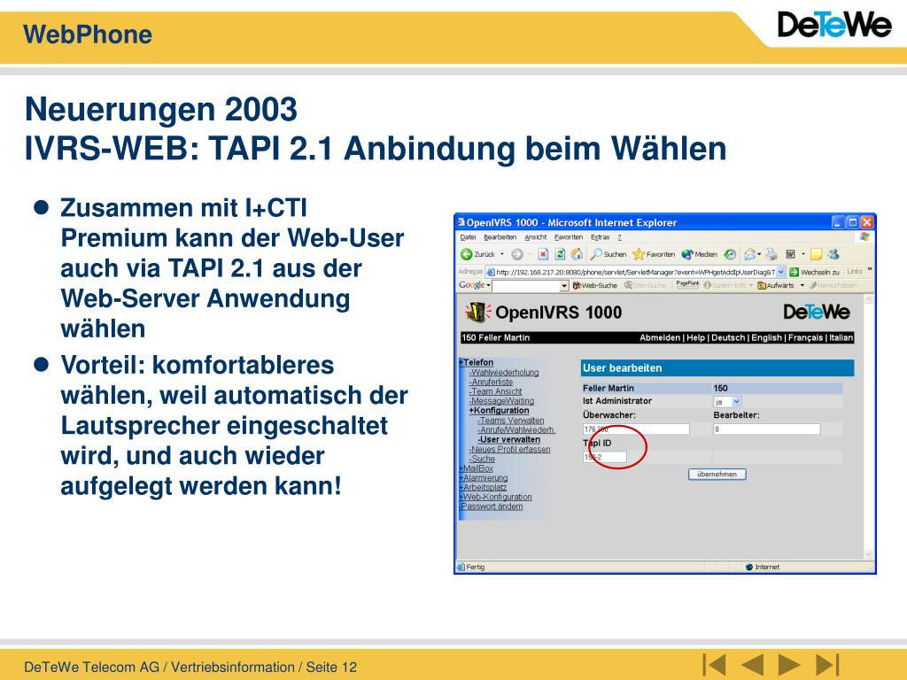Open the MessageWaiting link
907x680 pixels.
click(501, 401)
